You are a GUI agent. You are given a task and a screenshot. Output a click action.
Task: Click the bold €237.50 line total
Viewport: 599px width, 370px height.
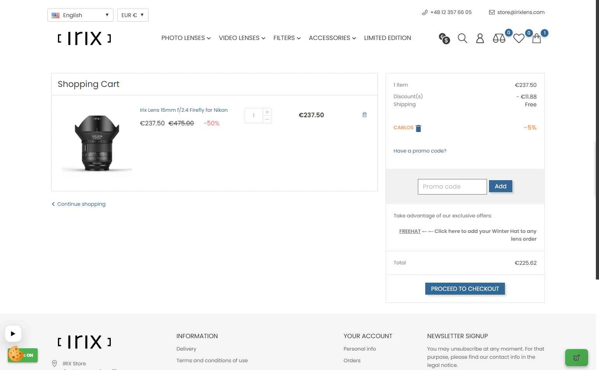(311, 115)
